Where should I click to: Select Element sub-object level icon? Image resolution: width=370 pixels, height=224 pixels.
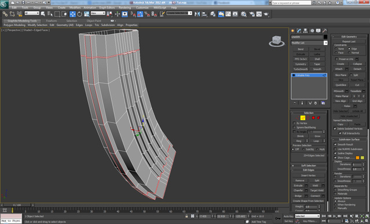click(x=318, y=118)
